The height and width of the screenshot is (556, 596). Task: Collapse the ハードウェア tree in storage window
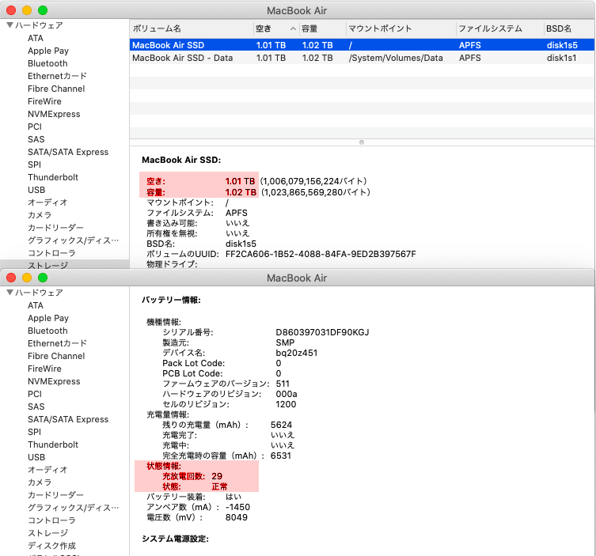[x=10, y=25]
